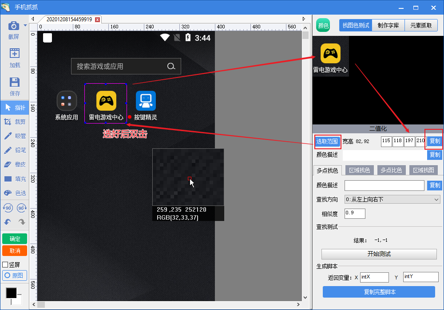Click the 截屏 screenshot camera icon
444x310 pixels.
click(14, 26)
